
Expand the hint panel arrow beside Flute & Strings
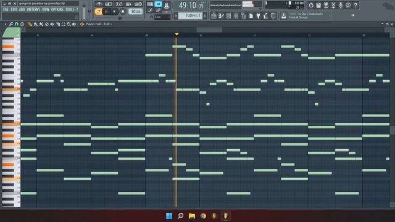coord(330,16)
